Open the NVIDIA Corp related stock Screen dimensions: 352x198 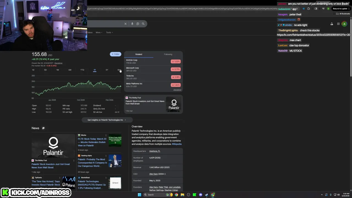(153, 61)
